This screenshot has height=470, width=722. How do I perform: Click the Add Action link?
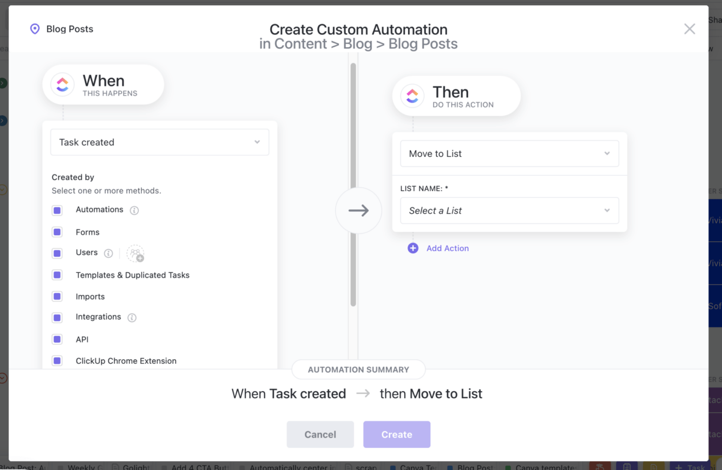447,248
